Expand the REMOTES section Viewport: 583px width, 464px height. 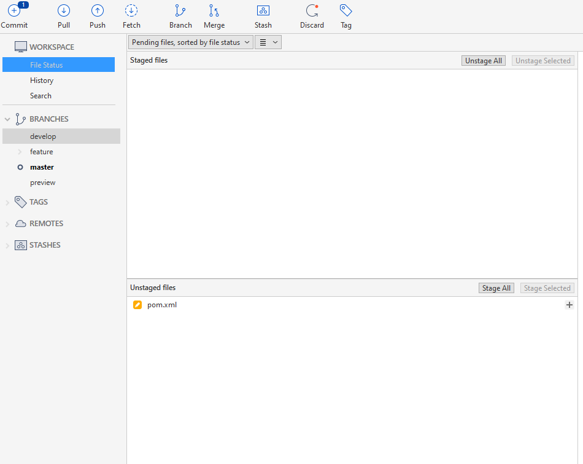click(x=7, y=224)
